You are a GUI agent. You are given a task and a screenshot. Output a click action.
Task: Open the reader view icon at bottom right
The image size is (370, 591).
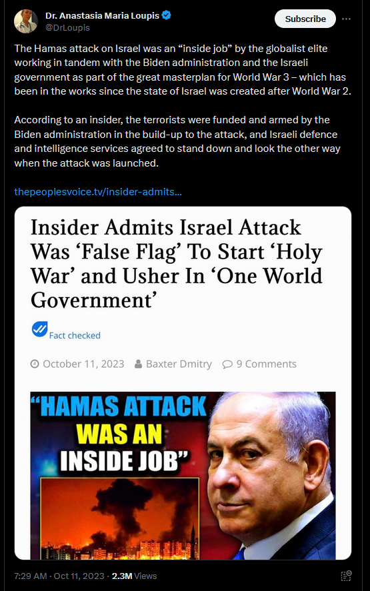point(346,576)
